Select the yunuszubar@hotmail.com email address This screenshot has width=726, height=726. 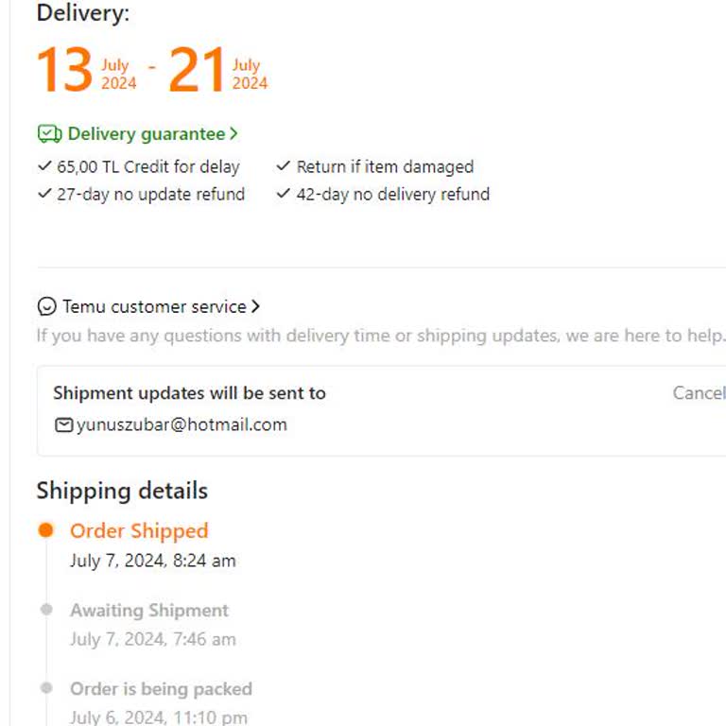(x=181, y=424)
